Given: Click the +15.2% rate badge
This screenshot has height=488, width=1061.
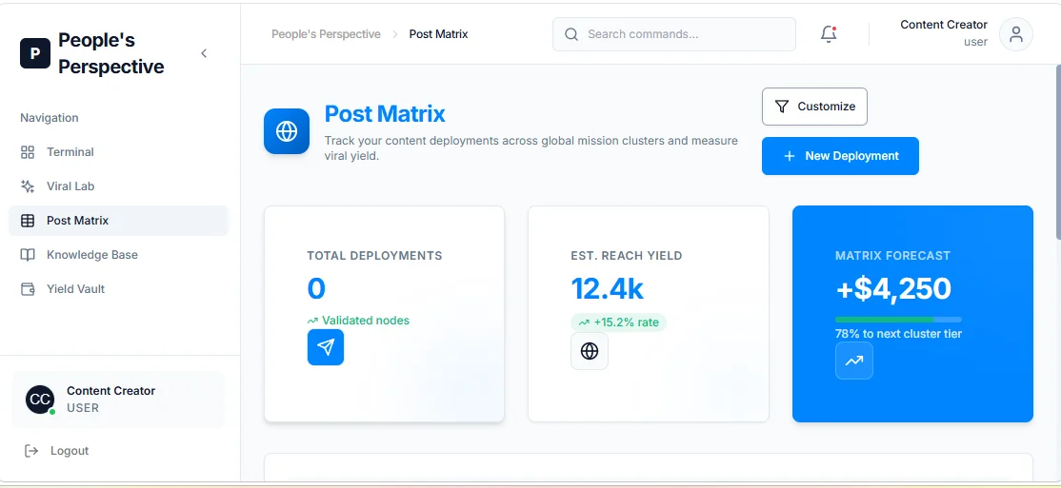Looking at the screenshot, I should point(619,322).
